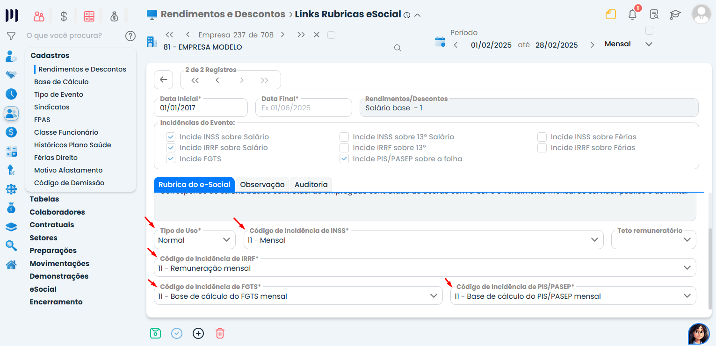716x346 pixels.
Task: Confirm with the blue check circle icon
Action: 177,333
